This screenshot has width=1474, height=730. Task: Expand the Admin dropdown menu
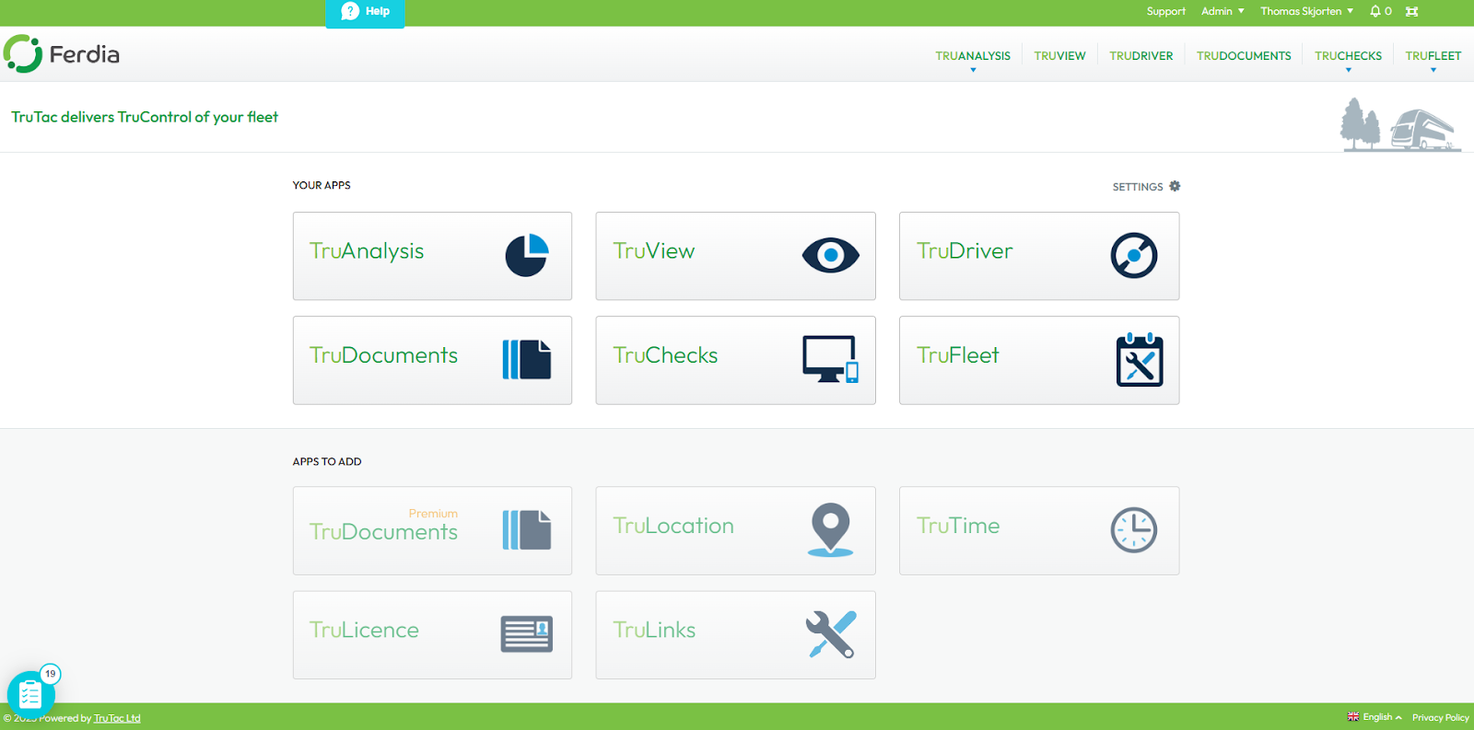pyautogui.click(x=1222, y=11)
